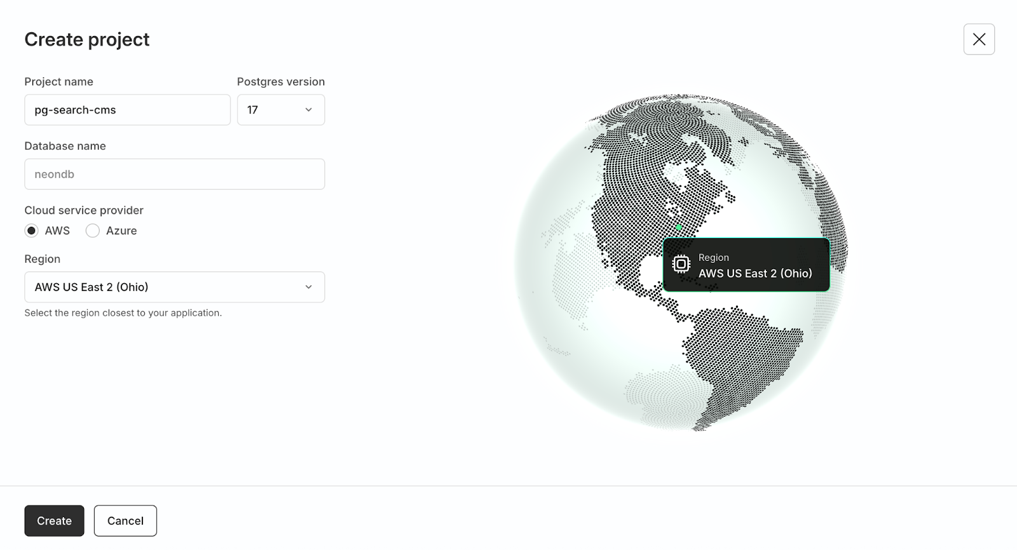Close the Create project dialog with X
Screen dimensions: 1017x550
979,39
